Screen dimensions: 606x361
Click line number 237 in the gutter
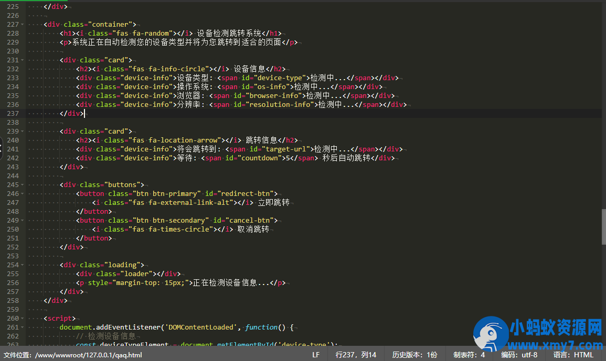pos(13,114)
